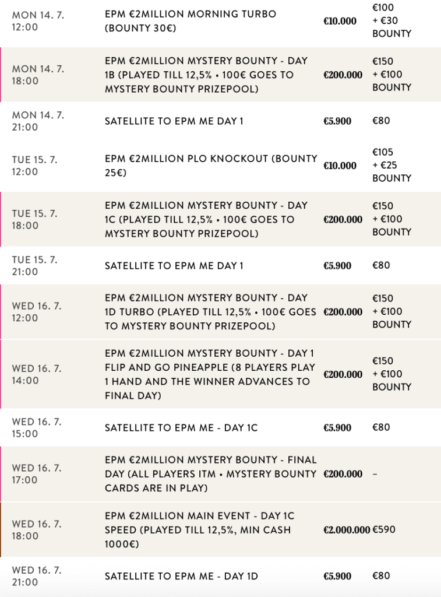
Task: Open the Morning Turbo bounty event
Action: pyautogui.click(x=190, y=20)
